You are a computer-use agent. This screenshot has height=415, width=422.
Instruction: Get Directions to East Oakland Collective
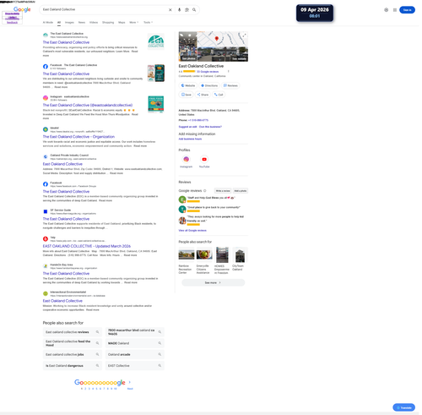(x=209, y=85)
